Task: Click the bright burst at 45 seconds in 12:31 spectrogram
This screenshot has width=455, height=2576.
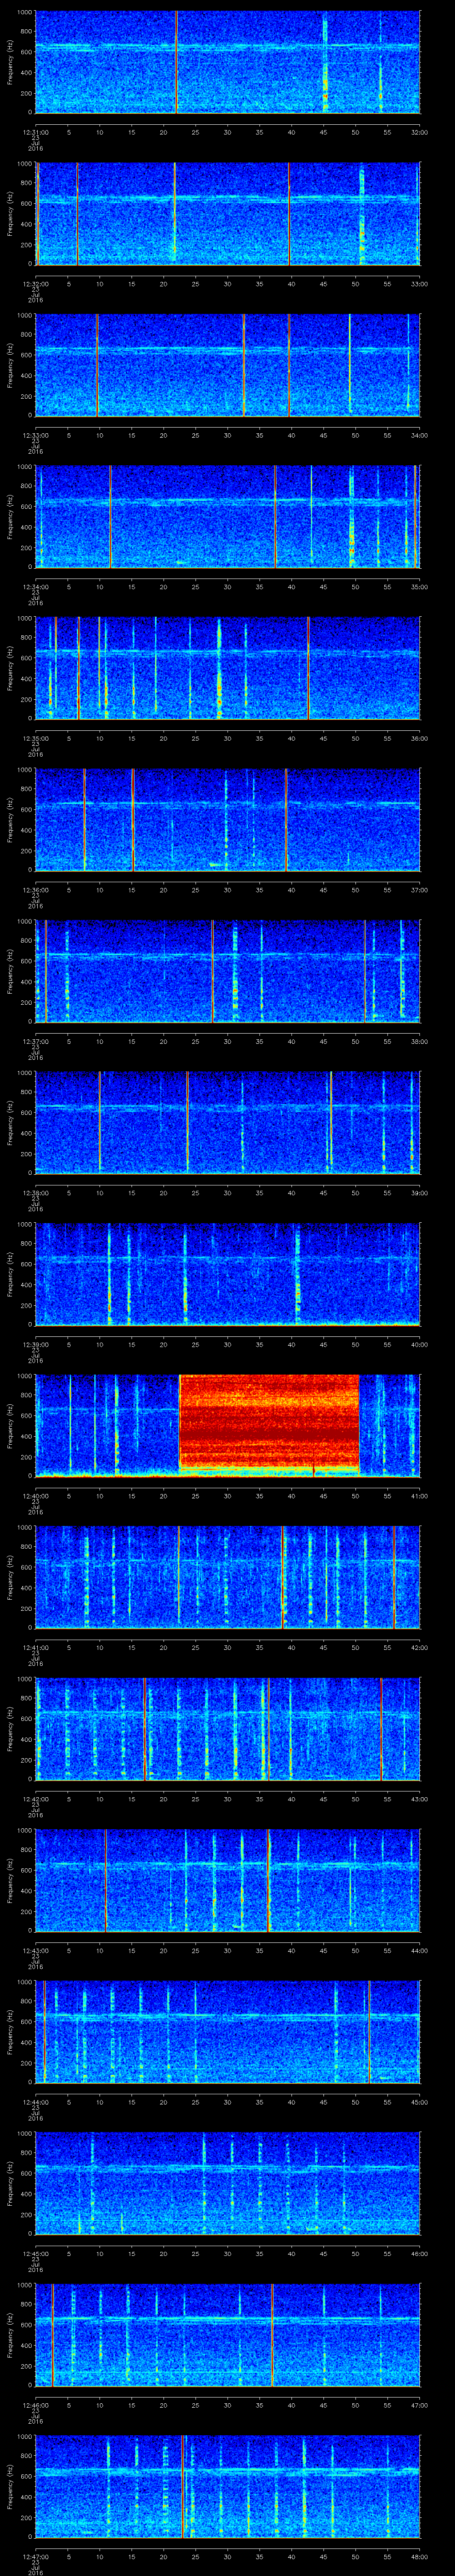Action: pyautogui.click(x=325, y=62)
